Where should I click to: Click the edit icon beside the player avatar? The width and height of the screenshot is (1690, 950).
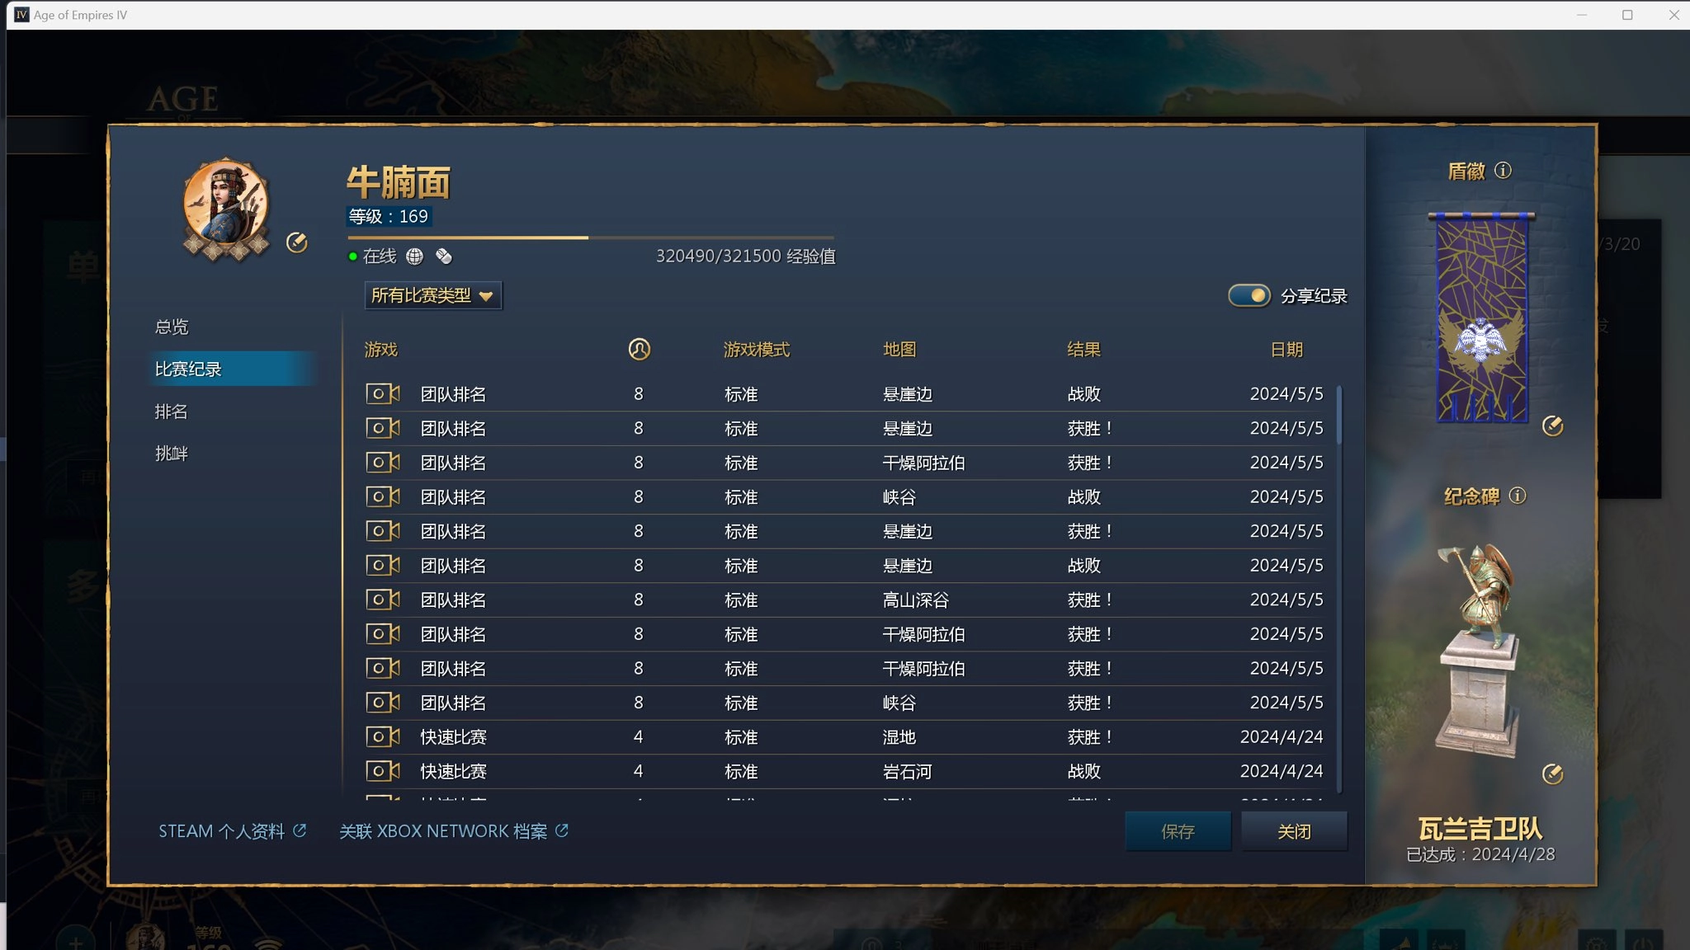tap(296, 242)
